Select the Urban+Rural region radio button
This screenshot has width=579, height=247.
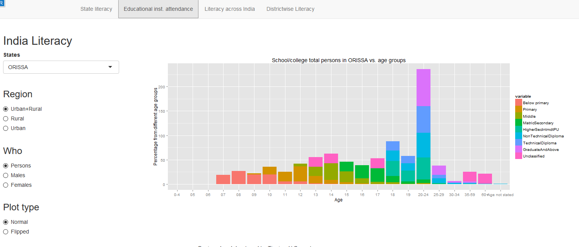coord(6,109)
